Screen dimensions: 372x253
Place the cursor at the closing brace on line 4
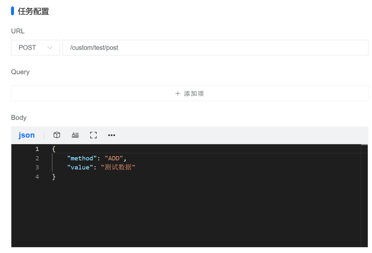(54, 177)
